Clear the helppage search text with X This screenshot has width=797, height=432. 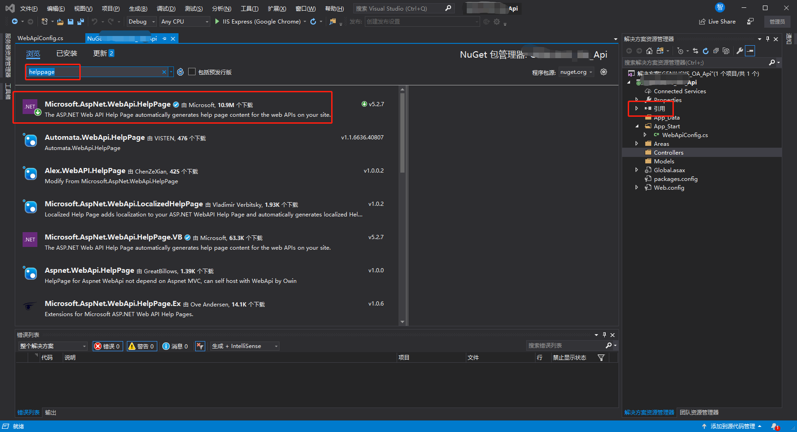point(164,72)
